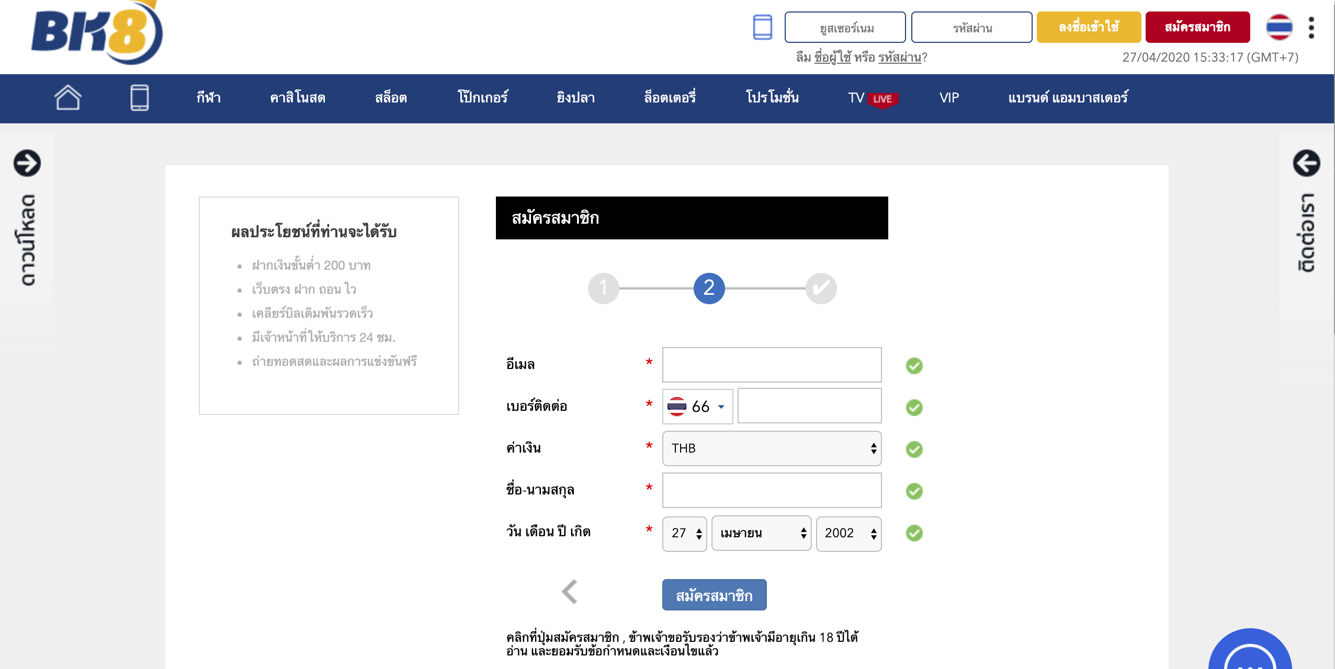Viewport: 1335px width, 669px height.
Task: Open the TV LIVE menu item
Action: [872, 98]
